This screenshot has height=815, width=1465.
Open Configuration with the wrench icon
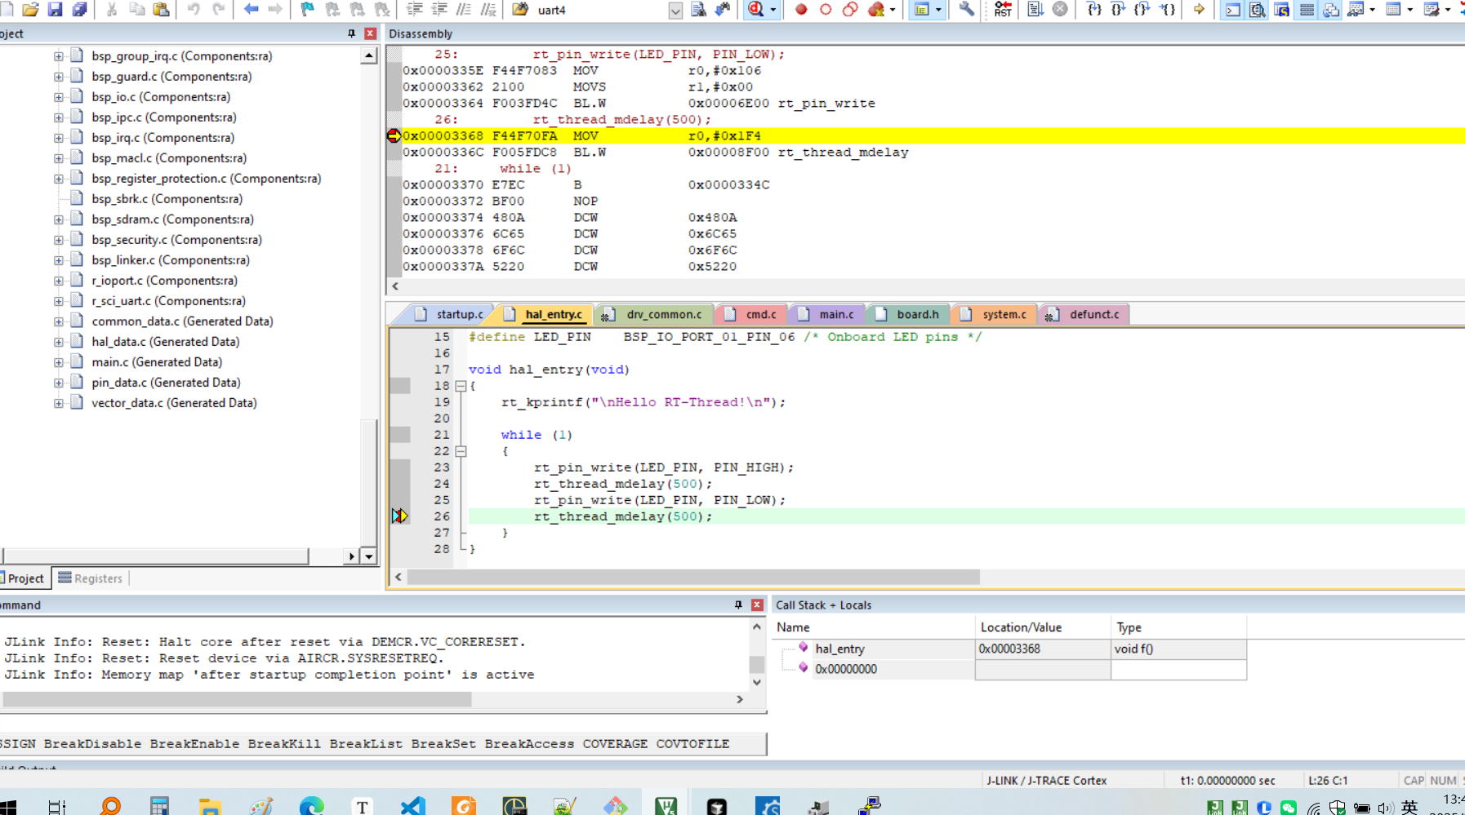(966, 10)
